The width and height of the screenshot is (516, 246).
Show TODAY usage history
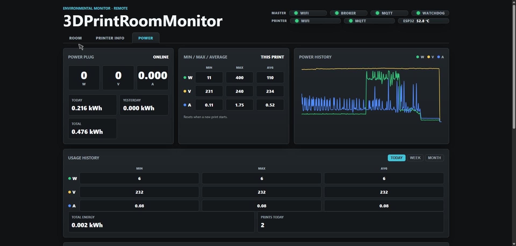click(x=396, y=158)
